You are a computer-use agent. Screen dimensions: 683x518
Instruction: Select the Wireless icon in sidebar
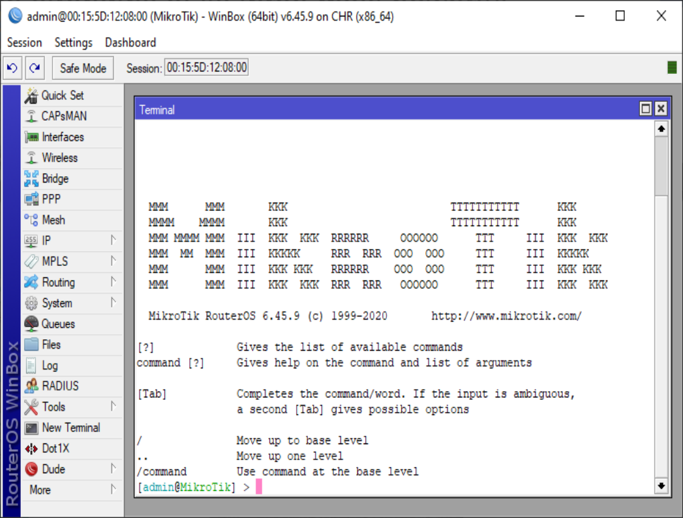point(31,158)
